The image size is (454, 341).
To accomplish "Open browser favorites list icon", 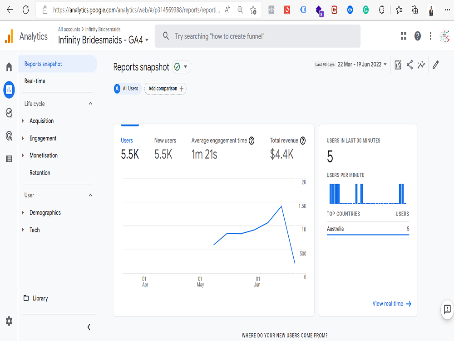I will point(399,10).
